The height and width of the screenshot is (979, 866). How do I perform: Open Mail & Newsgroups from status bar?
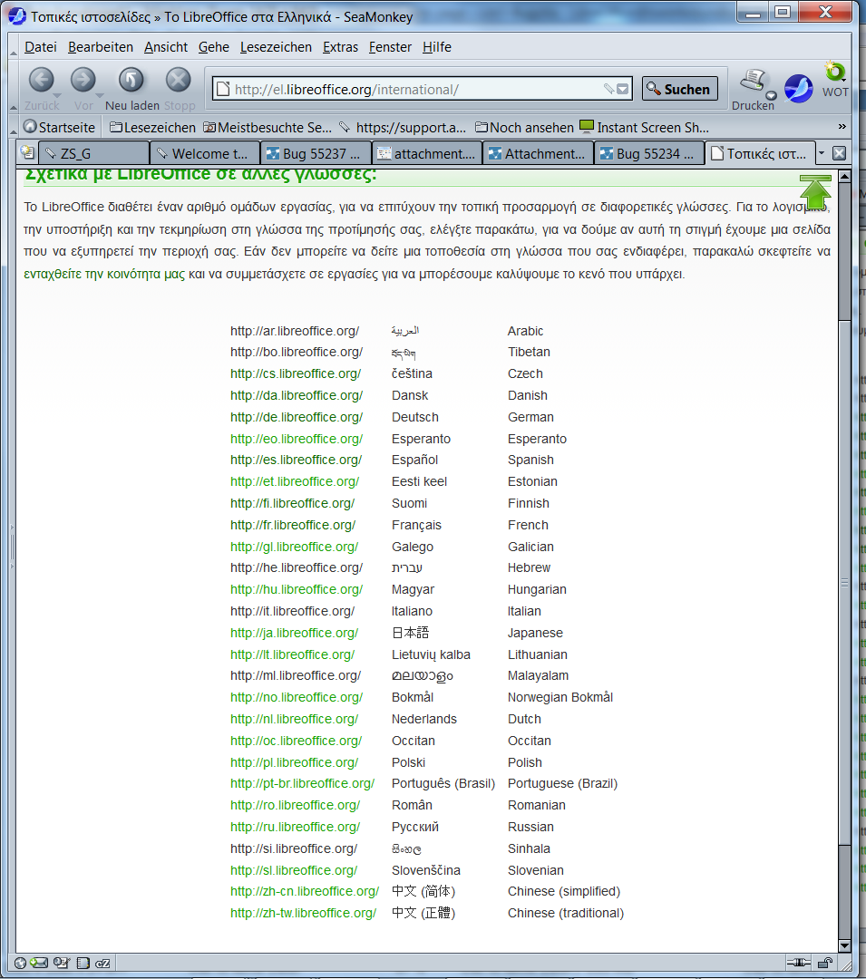[x=39, y=963]
